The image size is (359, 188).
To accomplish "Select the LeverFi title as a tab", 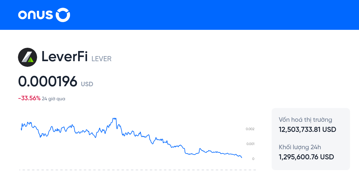I will click(65, 57).
